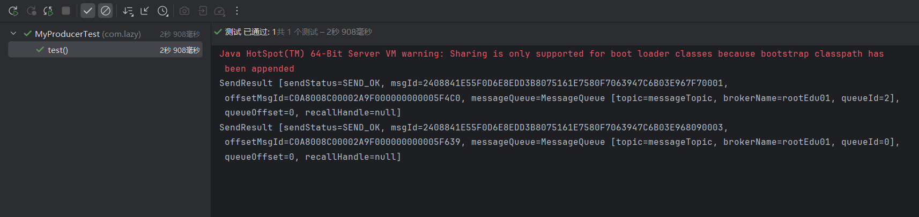This screenshot has height=217, width=919.
Task: Click the export test results icon
Action: click(x=203, y=11)
